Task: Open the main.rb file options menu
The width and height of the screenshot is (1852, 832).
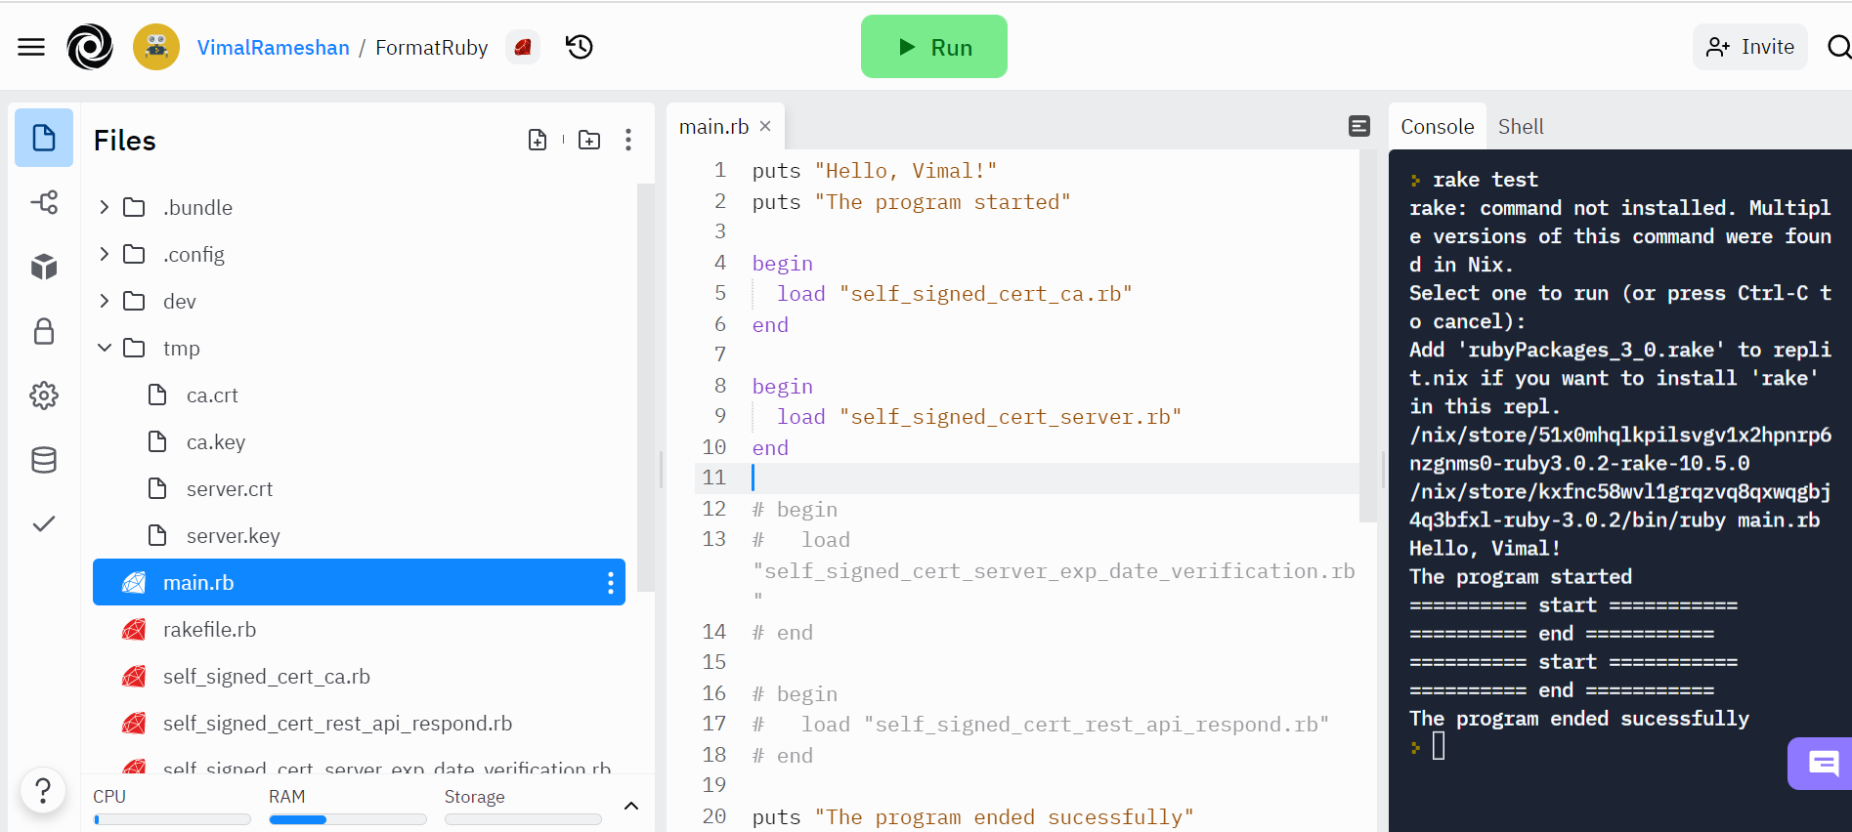Action: (x=611, y=583)
